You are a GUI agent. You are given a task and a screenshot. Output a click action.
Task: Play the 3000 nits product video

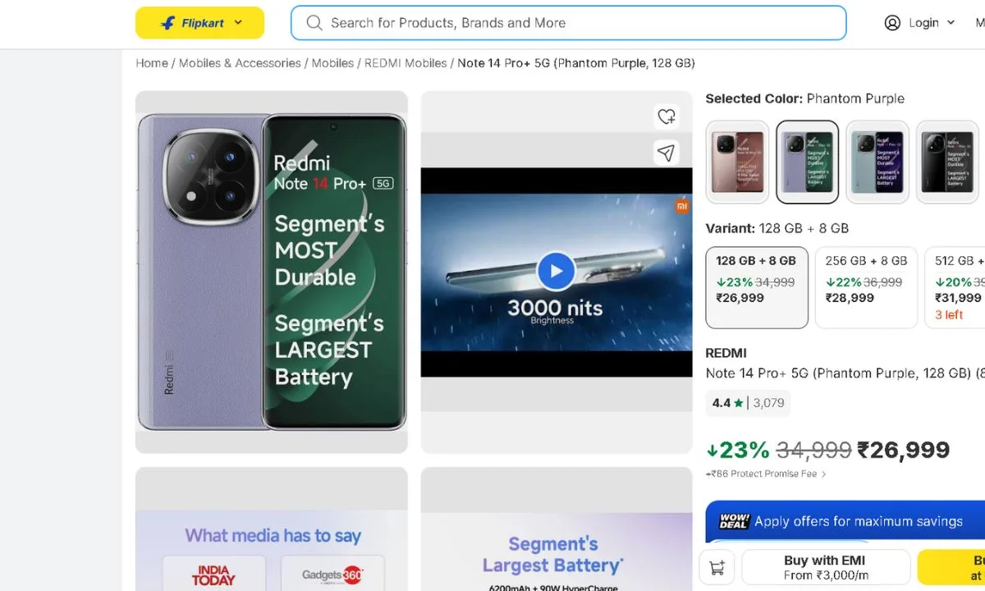click(556, 271)
